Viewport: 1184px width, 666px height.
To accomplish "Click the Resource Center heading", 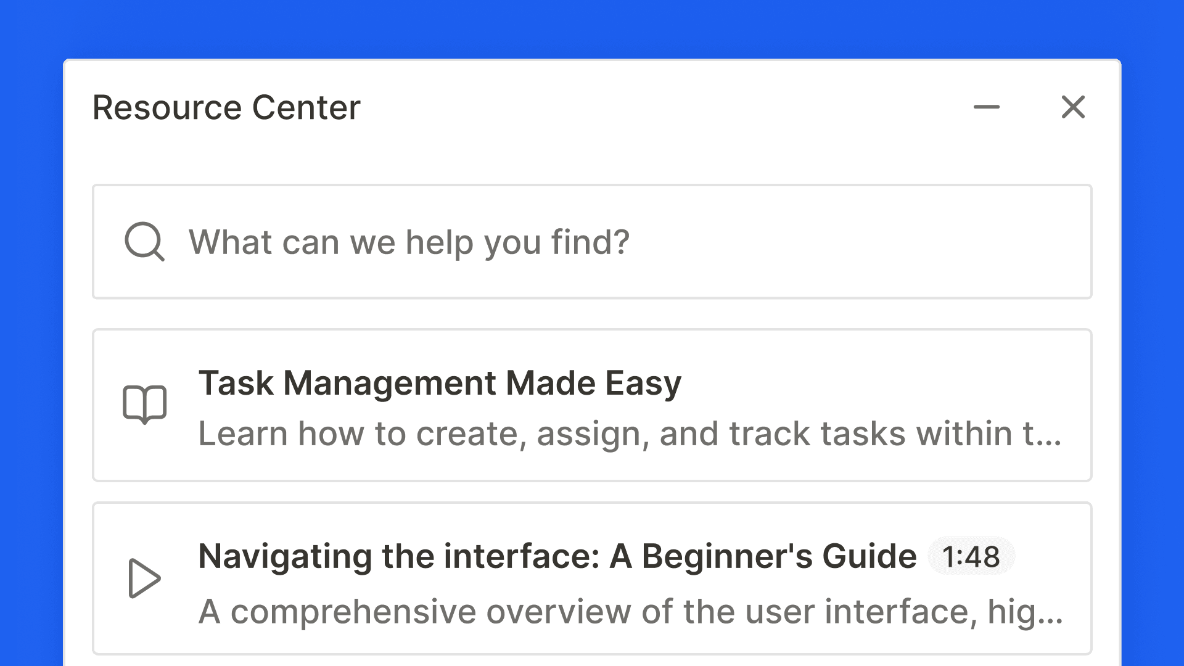I will click(x=226, y=108).
